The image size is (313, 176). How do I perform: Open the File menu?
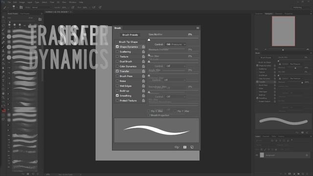pos(9,2)
